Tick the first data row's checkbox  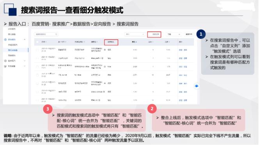point(37,50)
